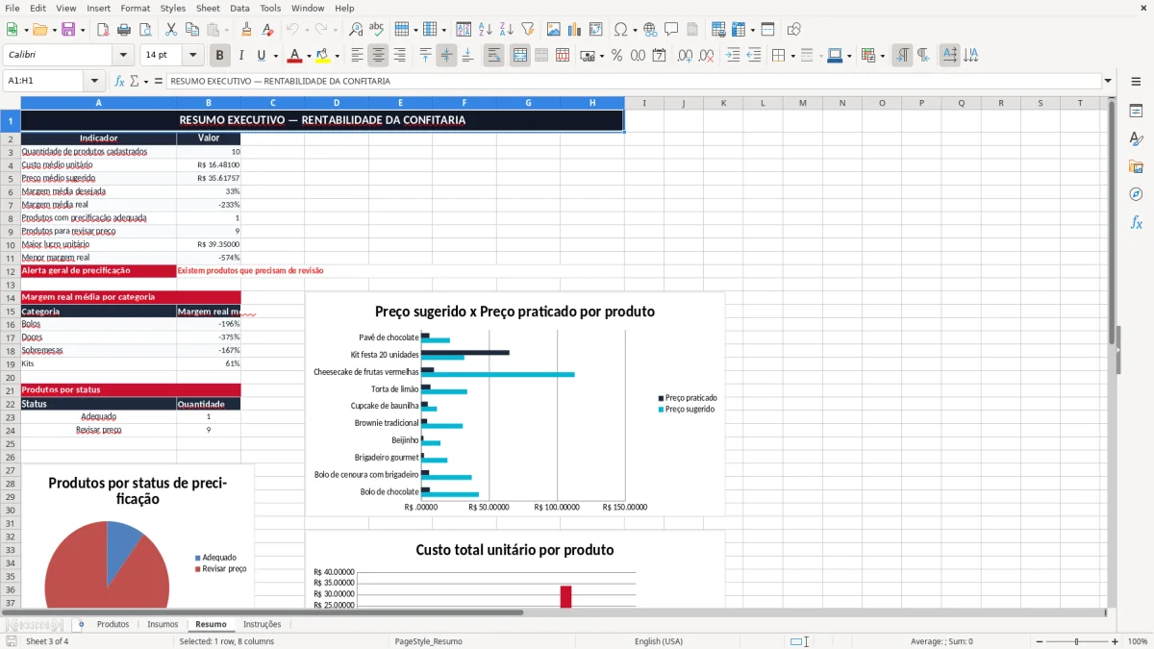
Task: Open background color dropdown arrow
Action: (337, 56)
